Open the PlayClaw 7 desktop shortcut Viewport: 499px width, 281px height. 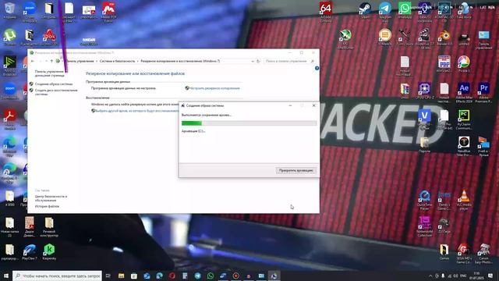click(x=30, y=251)
